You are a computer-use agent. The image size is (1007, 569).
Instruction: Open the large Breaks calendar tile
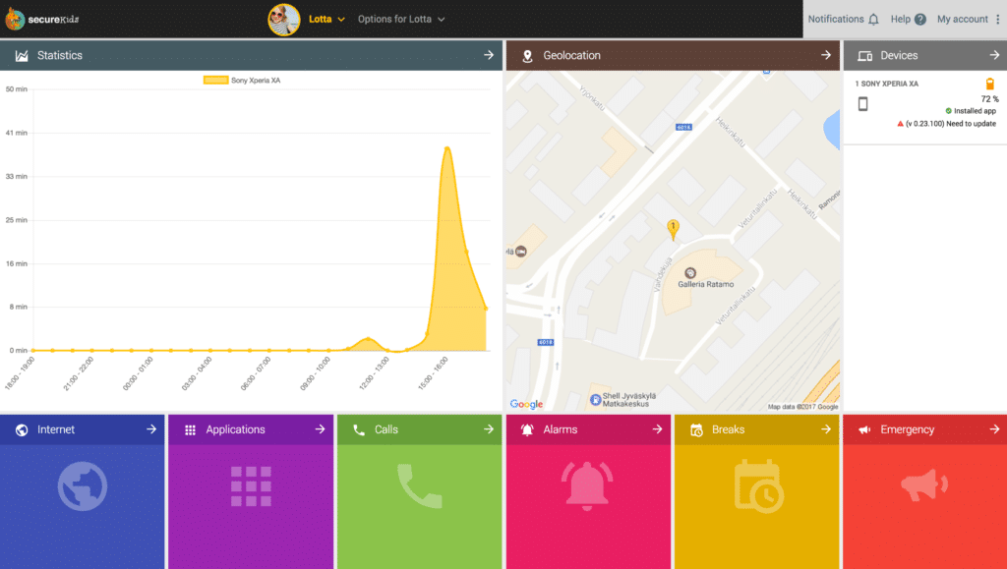(x=758, y=486)
